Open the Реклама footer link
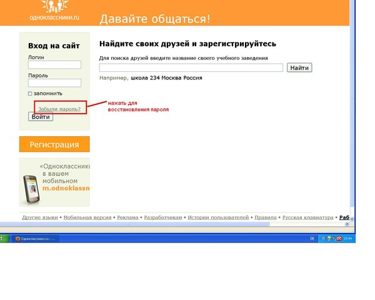This screenshot has height=300, width=375. [x=127, y=217]
